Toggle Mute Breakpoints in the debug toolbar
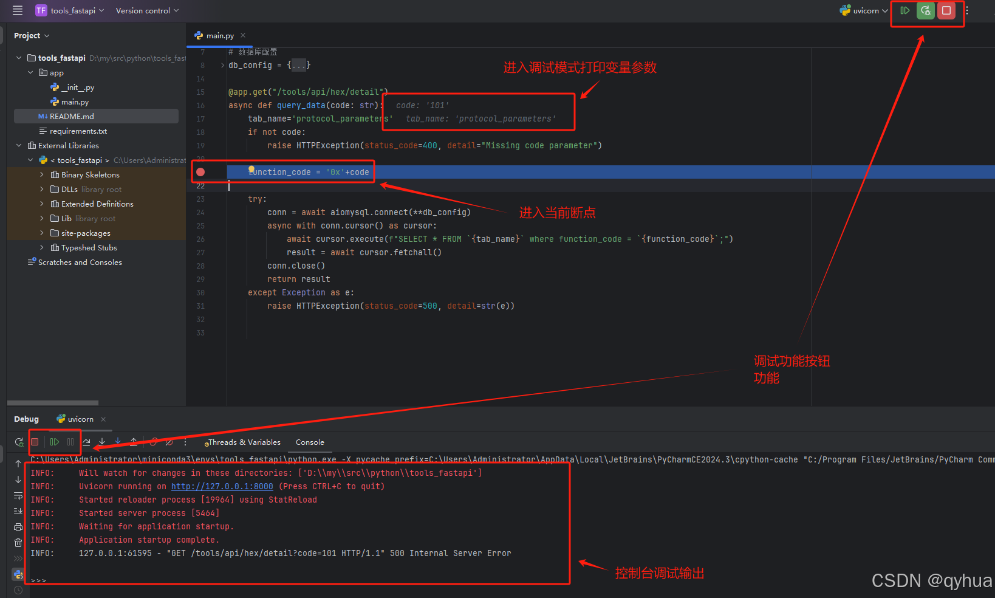The width and height of the screenshot is (995, 598). pyautogui.click(x=169, y=442)
